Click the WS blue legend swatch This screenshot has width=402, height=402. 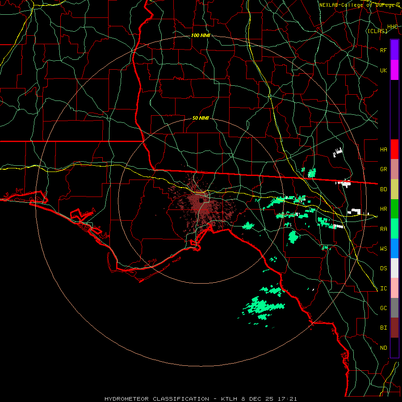[394, 248]
